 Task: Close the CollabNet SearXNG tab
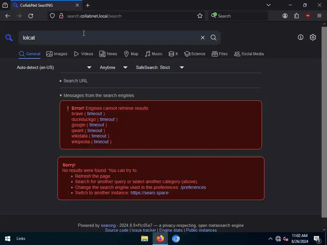[77, 5]
